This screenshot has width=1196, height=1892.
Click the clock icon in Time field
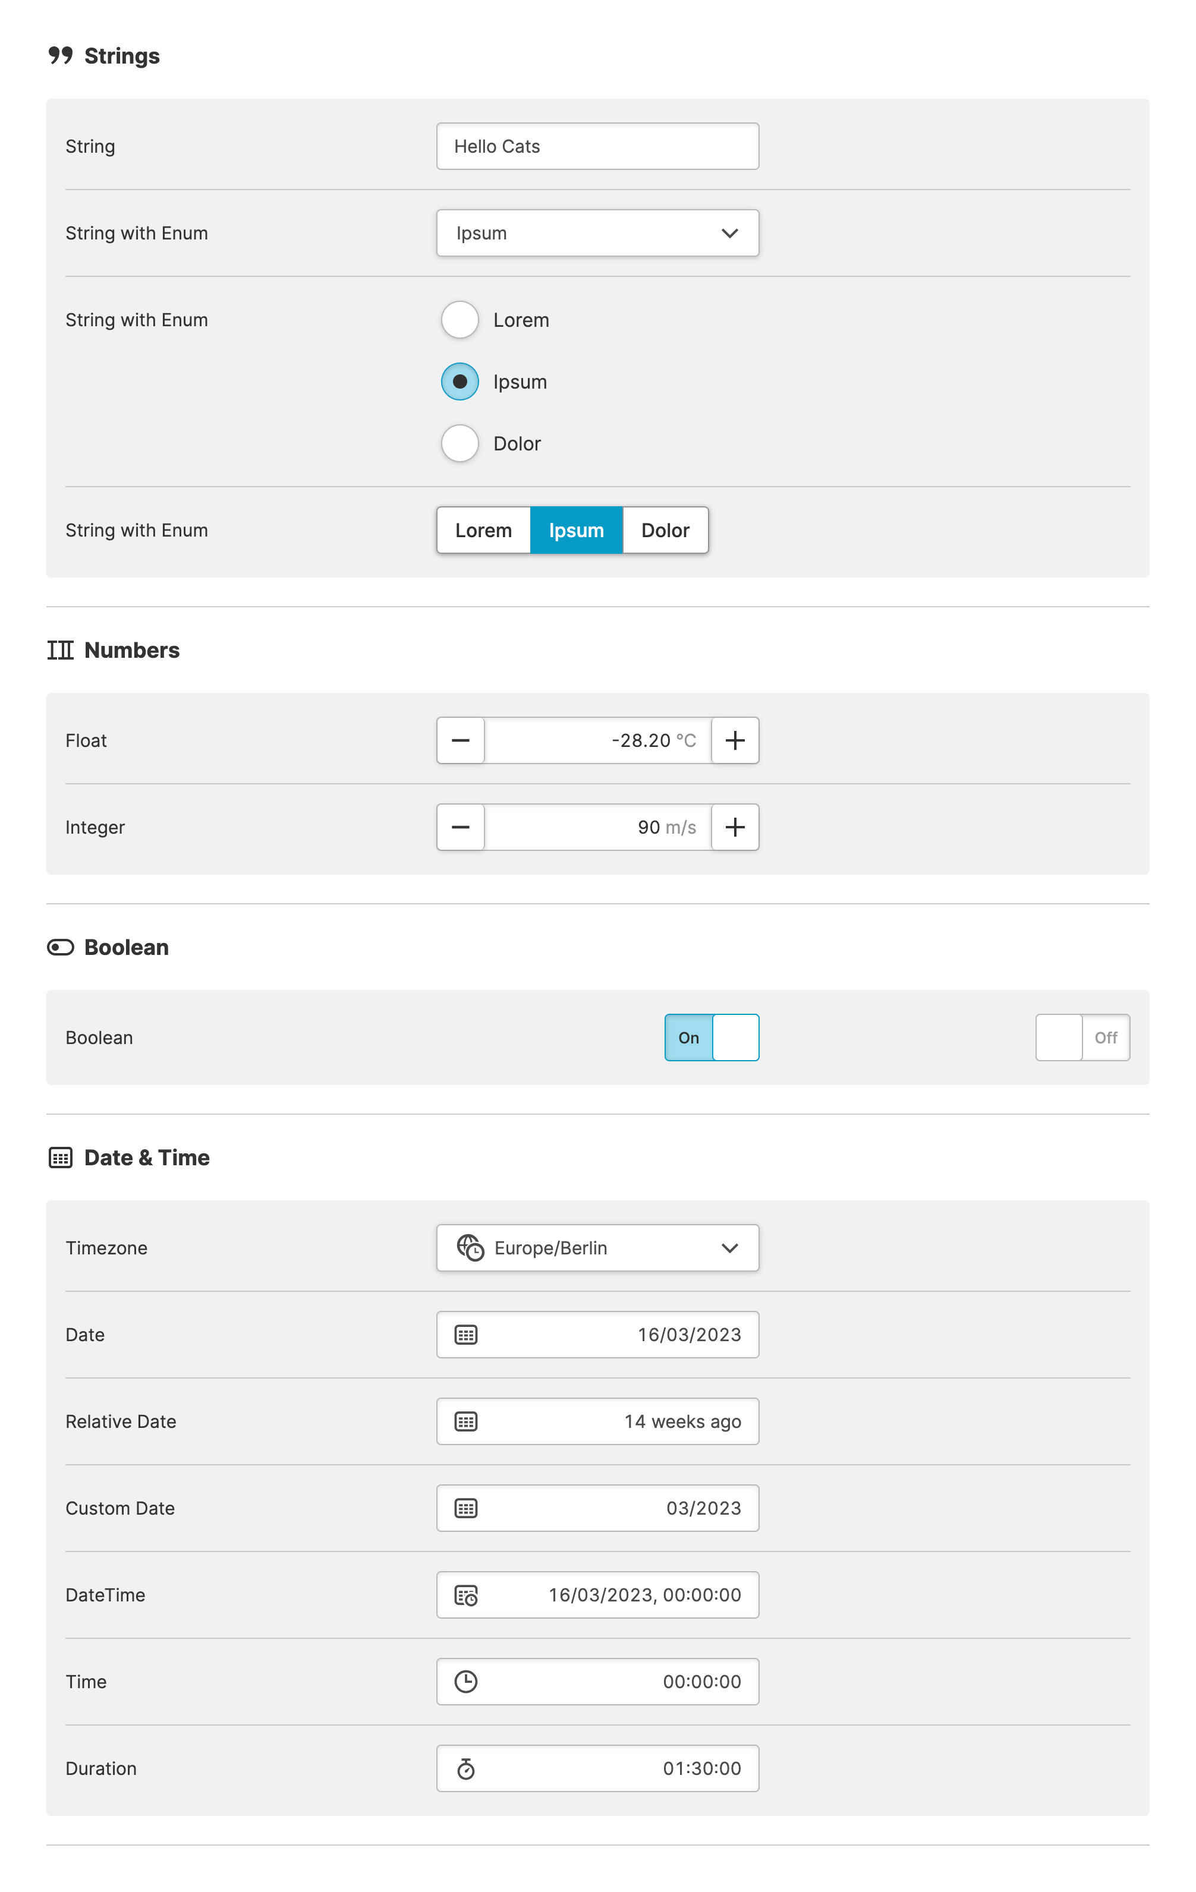tap(466, 1682)
